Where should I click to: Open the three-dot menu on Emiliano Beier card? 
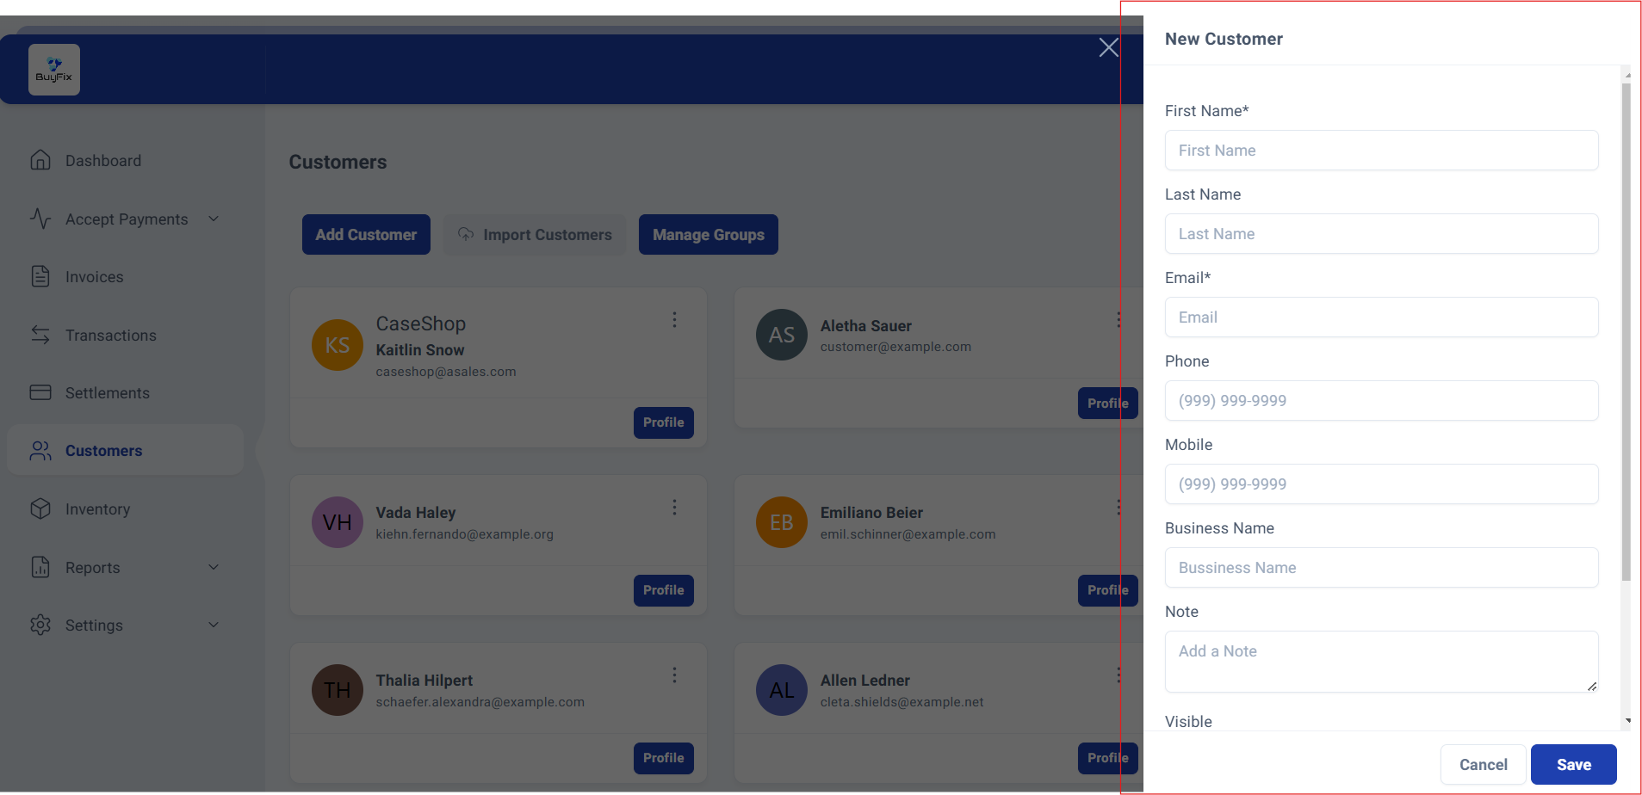coord(1118,508)
